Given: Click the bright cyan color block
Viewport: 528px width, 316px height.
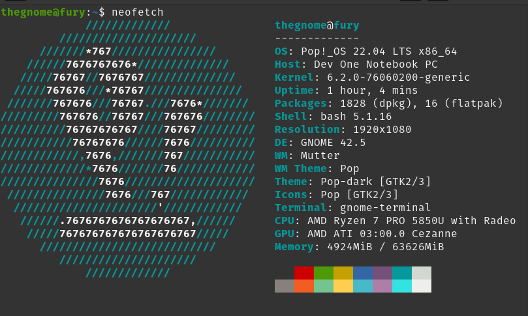Looking at the screenshot, I should click(402, 286).
